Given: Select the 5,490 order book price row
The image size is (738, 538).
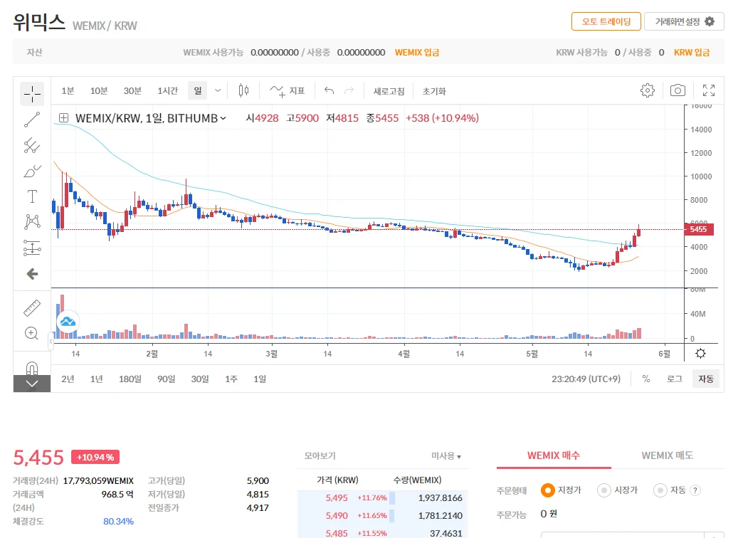Looking at the screenshot, I should [x=383, y=516].
